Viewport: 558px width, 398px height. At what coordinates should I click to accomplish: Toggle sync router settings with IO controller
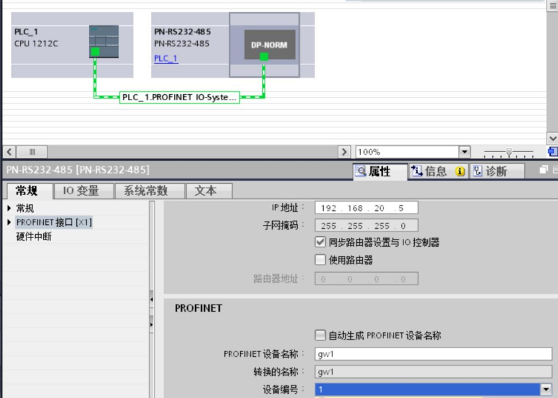[321, 243]
